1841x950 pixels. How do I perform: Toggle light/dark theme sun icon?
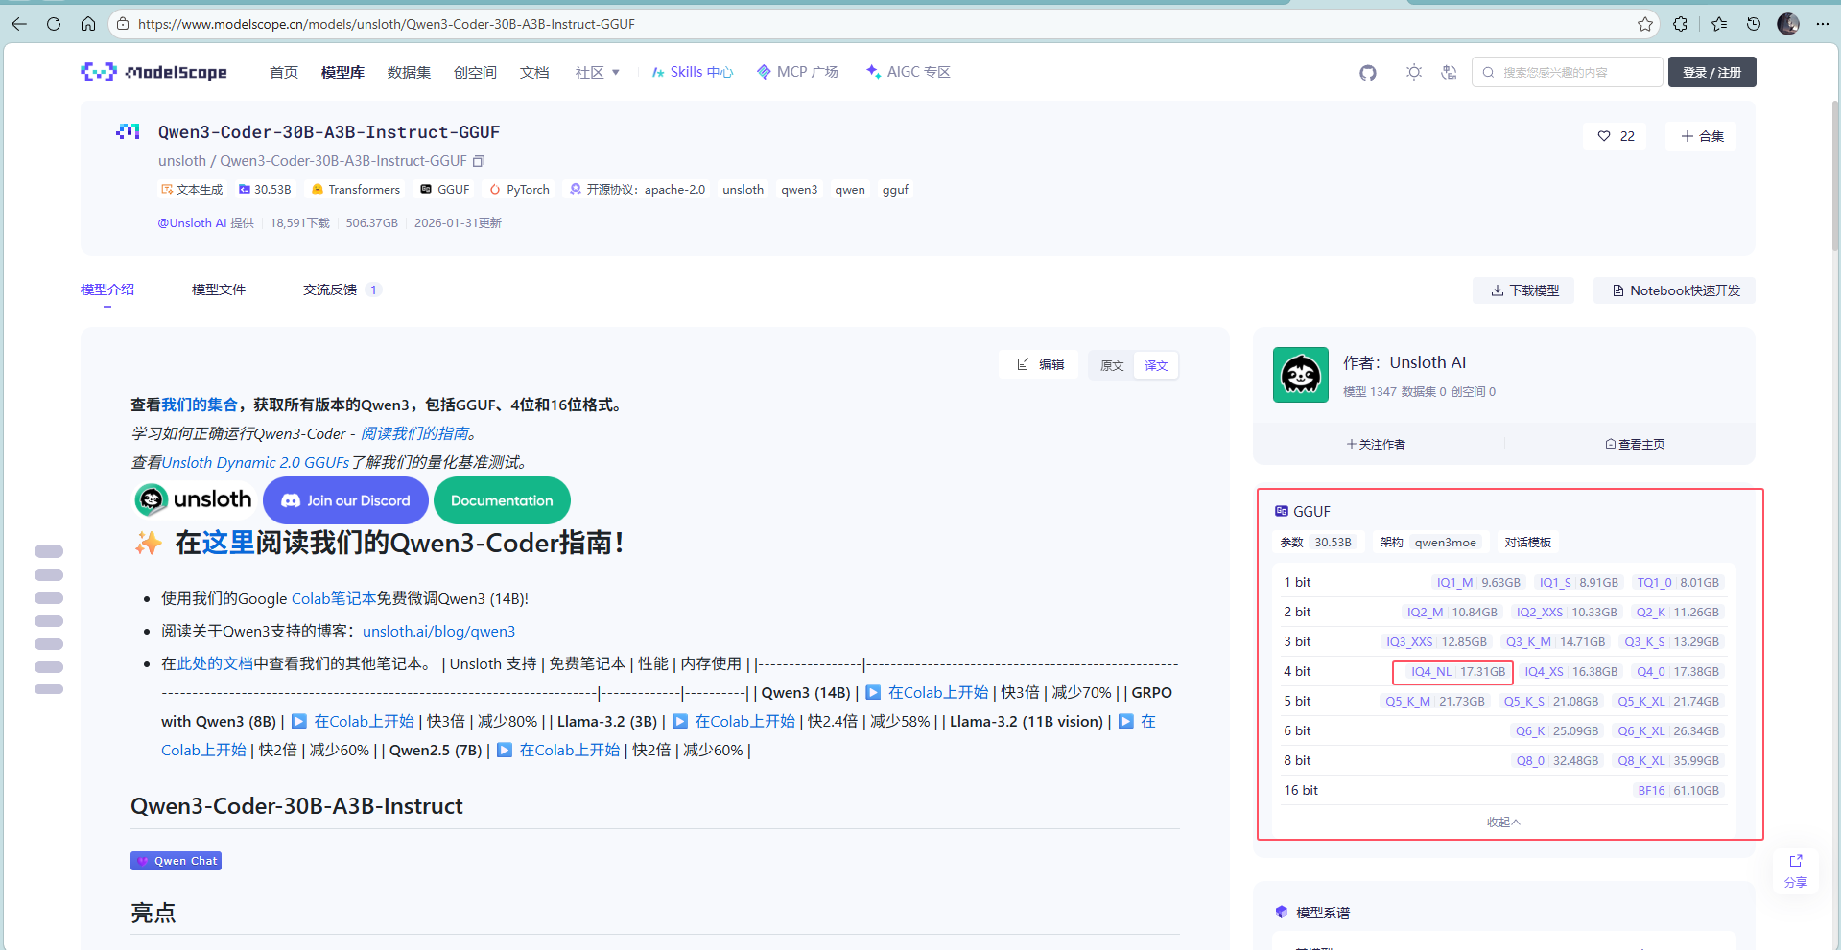1414,72
